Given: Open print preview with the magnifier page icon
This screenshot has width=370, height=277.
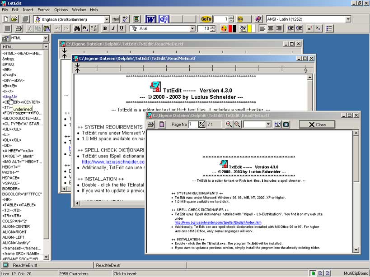Looking at the screenshot, I should 164,19.
